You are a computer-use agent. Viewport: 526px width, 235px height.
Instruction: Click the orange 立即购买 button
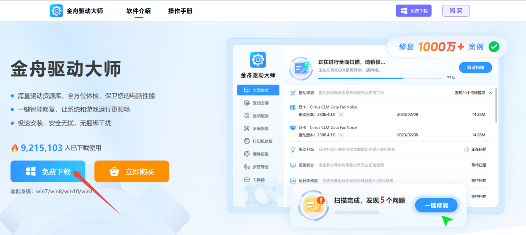(131, 171)
